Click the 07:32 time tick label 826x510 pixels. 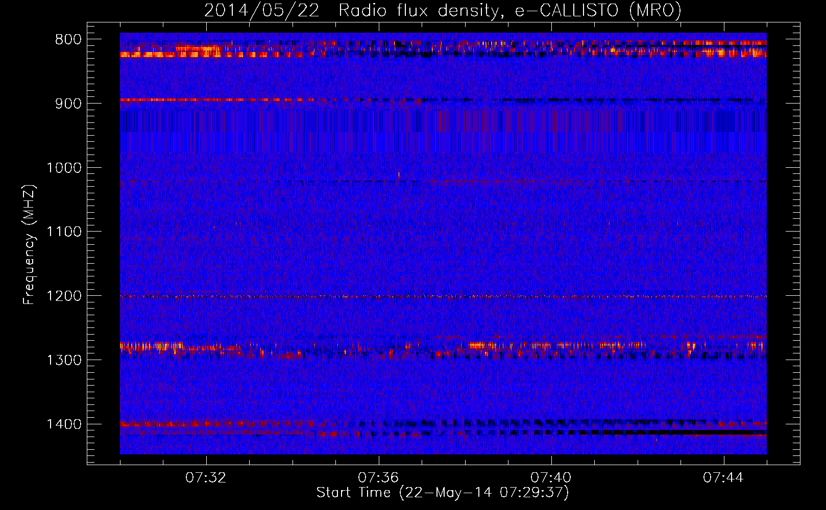(206, 478)
